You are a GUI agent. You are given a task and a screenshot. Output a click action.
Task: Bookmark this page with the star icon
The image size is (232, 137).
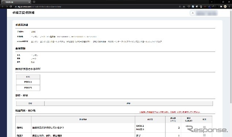pos(184,7)
